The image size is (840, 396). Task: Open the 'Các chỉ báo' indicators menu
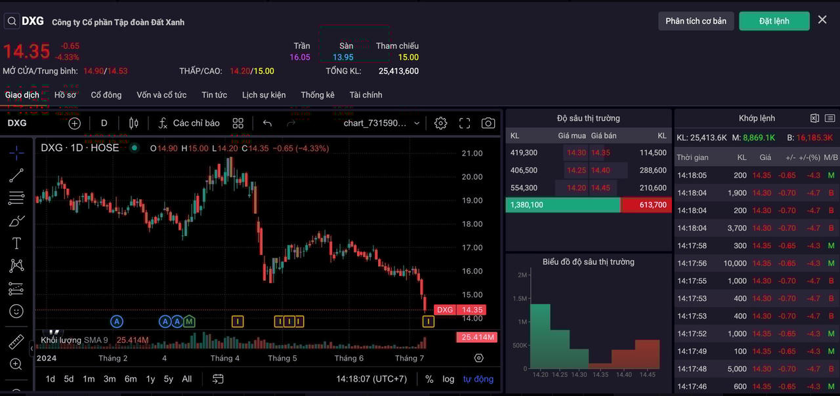coord(189,123)
